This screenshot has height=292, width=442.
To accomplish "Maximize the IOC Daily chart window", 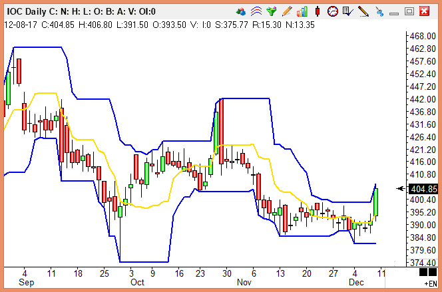I will tap(409, 11).
